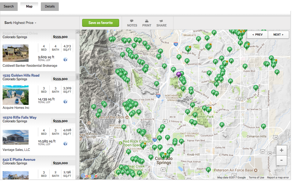Click Report a map error
The height and width of the screenshot is (181, 292).
click(278, 177)
